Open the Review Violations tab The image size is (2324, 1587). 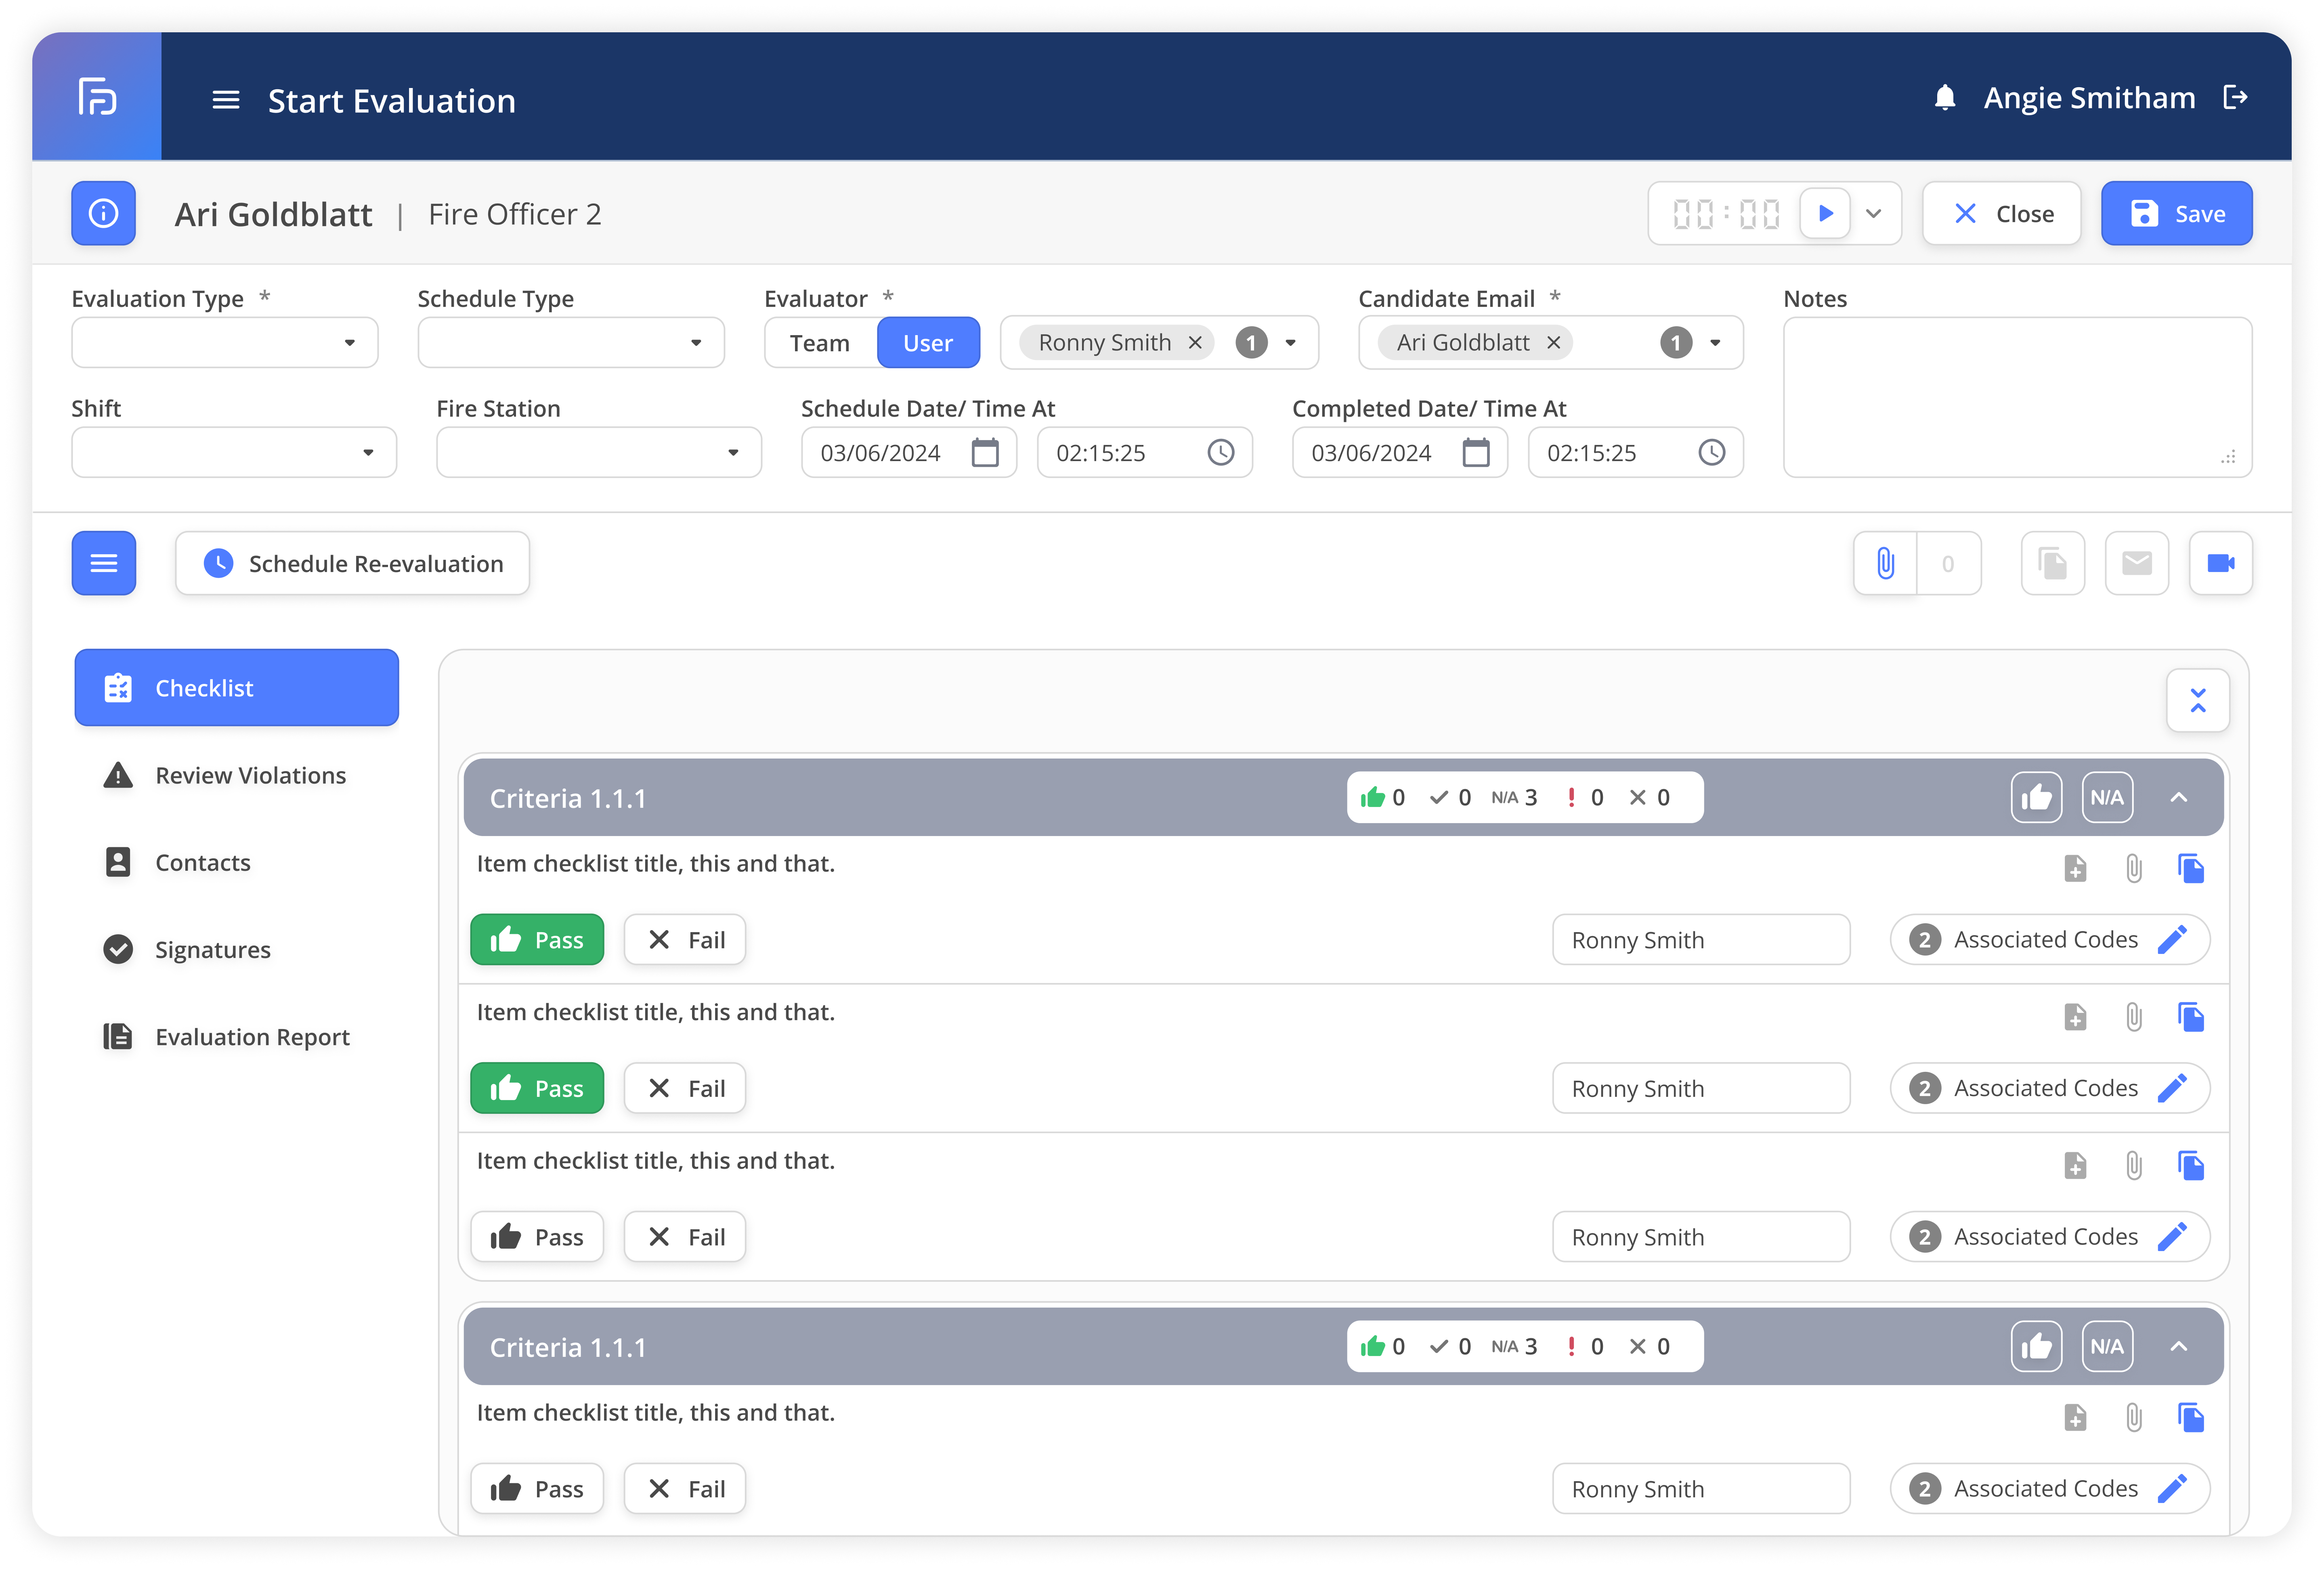click(x=250, y=776)
